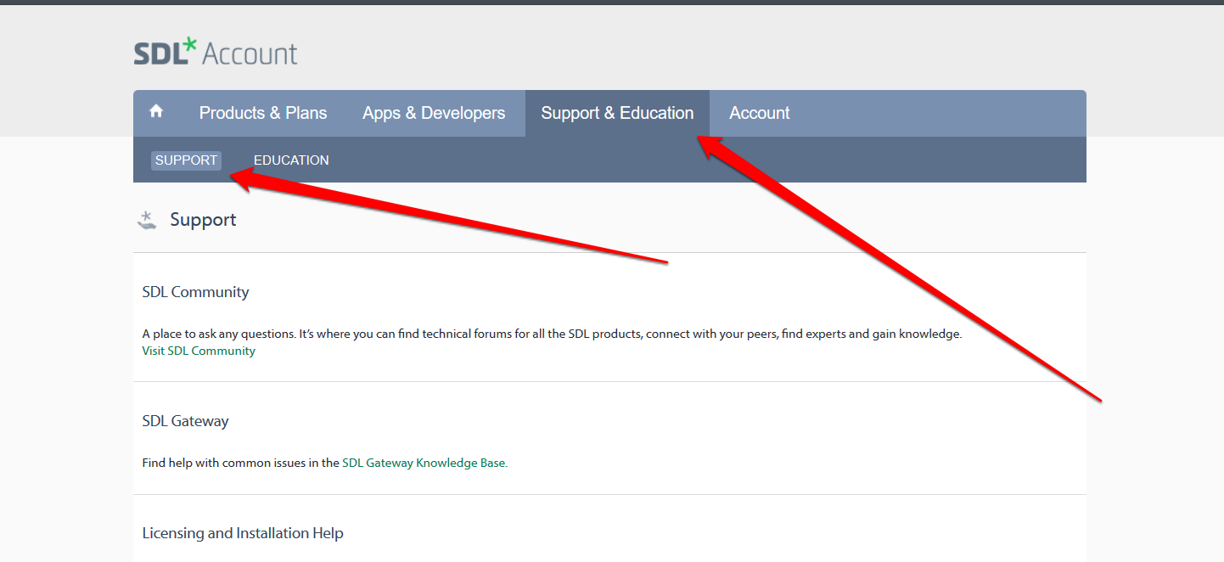Go to the home icon tab

coord(156,113)
